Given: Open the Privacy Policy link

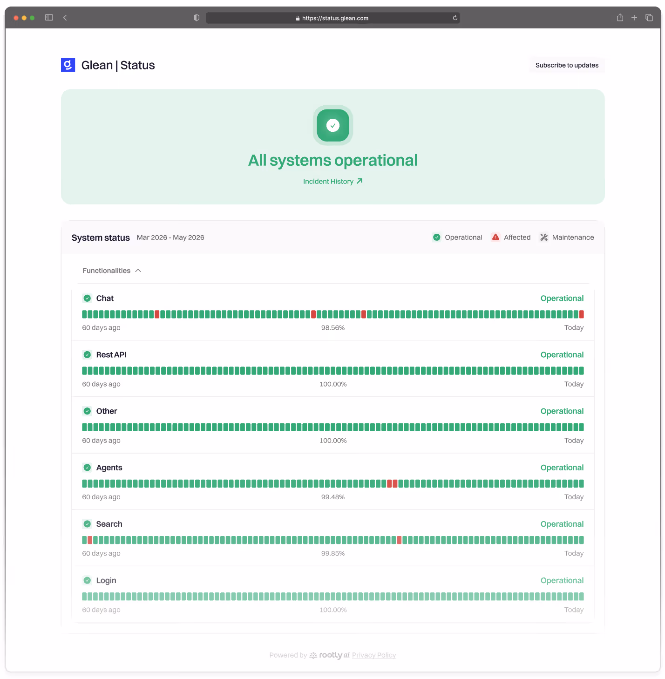Looking at the screenshot, I should click(374, 655).
